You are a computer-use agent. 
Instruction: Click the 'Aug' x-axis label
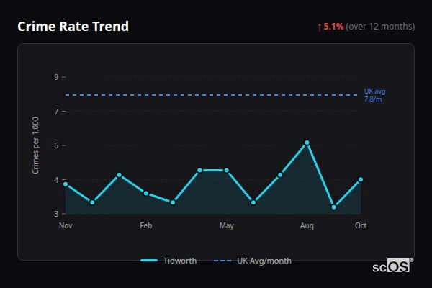pos(307,225)
